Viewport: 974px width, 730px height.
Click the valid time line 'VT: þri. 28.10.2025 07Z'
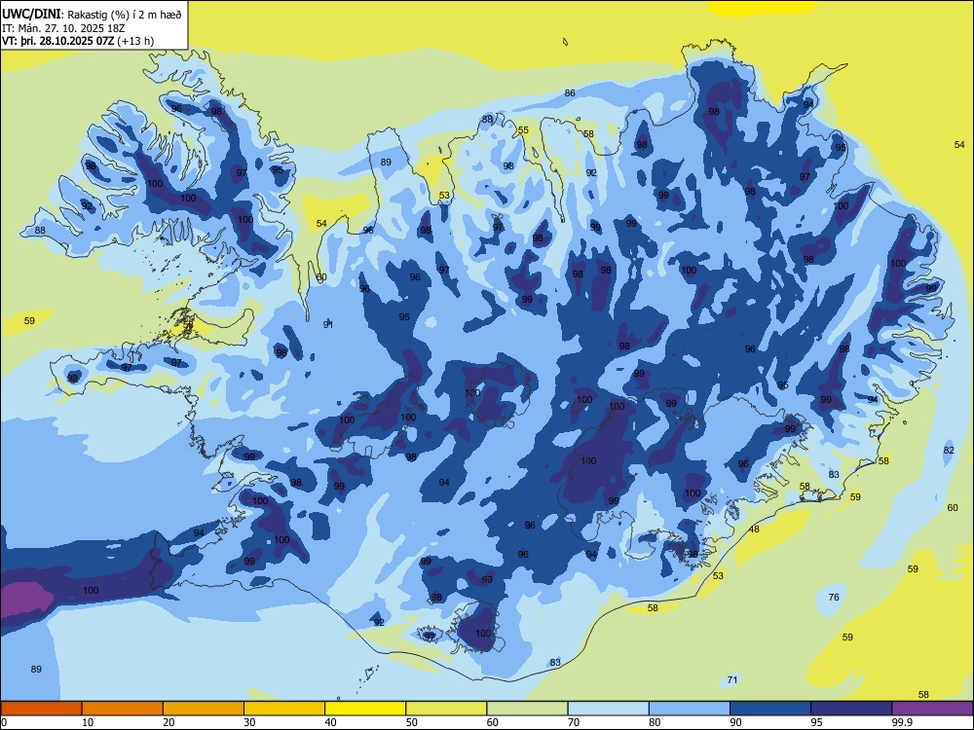[x=57, y=41]
